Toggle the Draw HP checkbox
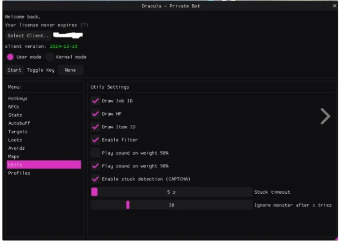 (x=96, y=114)
